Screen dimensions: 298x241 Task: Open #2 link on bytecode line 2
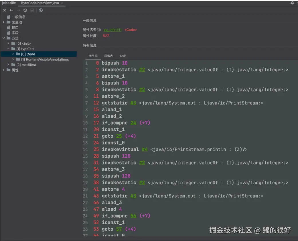pos(142,70)
